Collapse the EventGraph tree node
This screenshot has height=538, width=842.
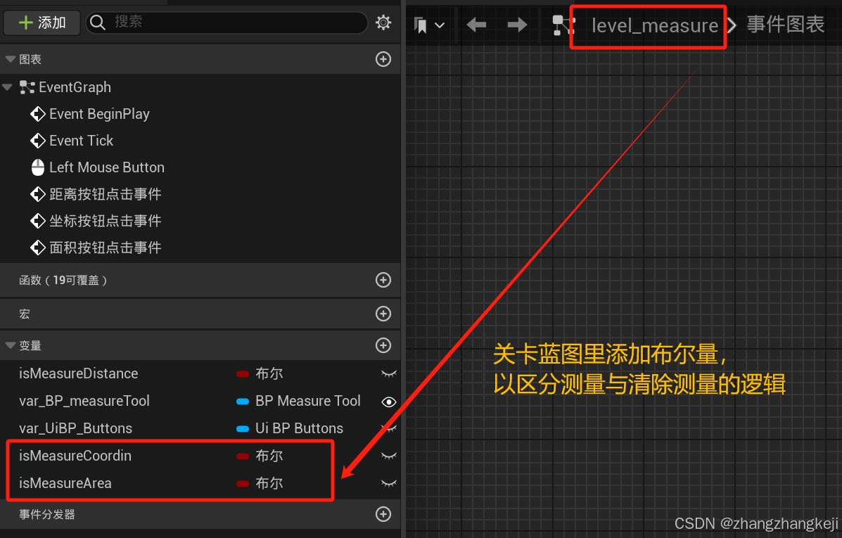7,87
